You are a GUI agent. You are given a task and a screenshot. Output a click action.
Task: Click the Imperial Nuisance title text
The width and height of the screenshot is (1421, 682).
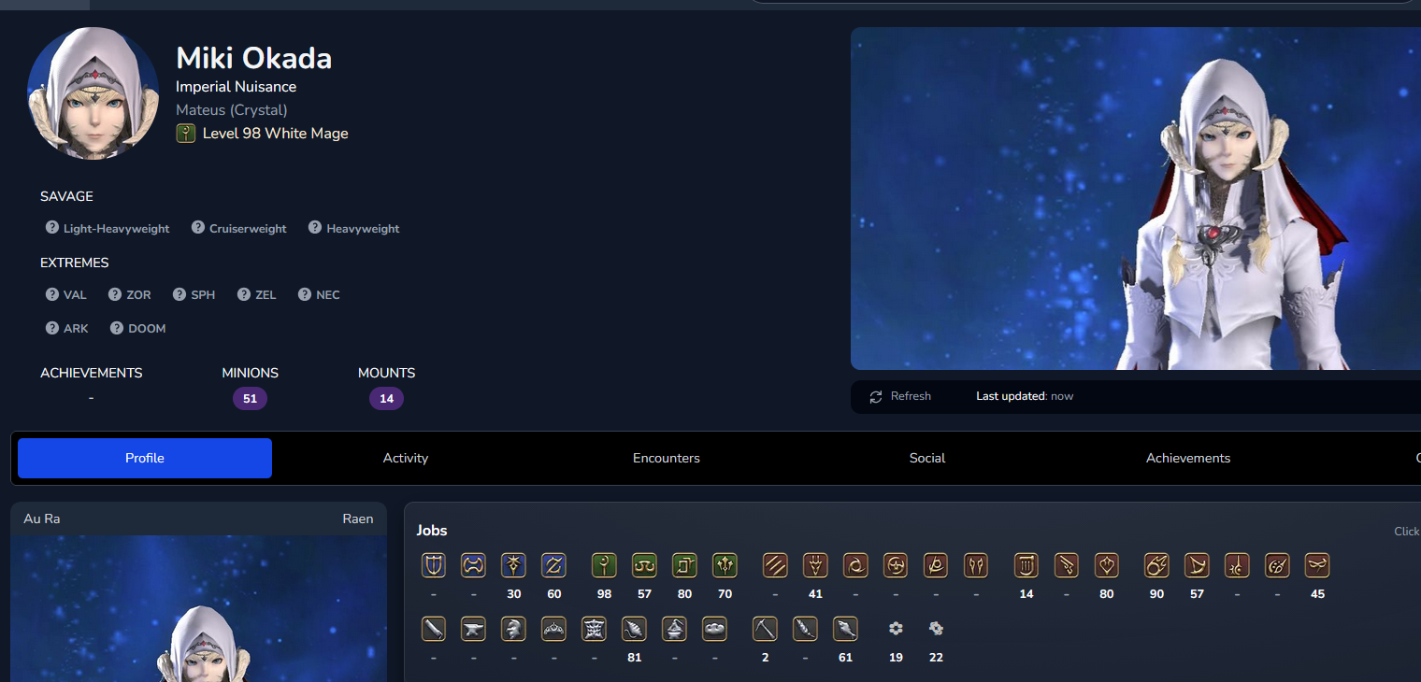(x=237, y=87)
